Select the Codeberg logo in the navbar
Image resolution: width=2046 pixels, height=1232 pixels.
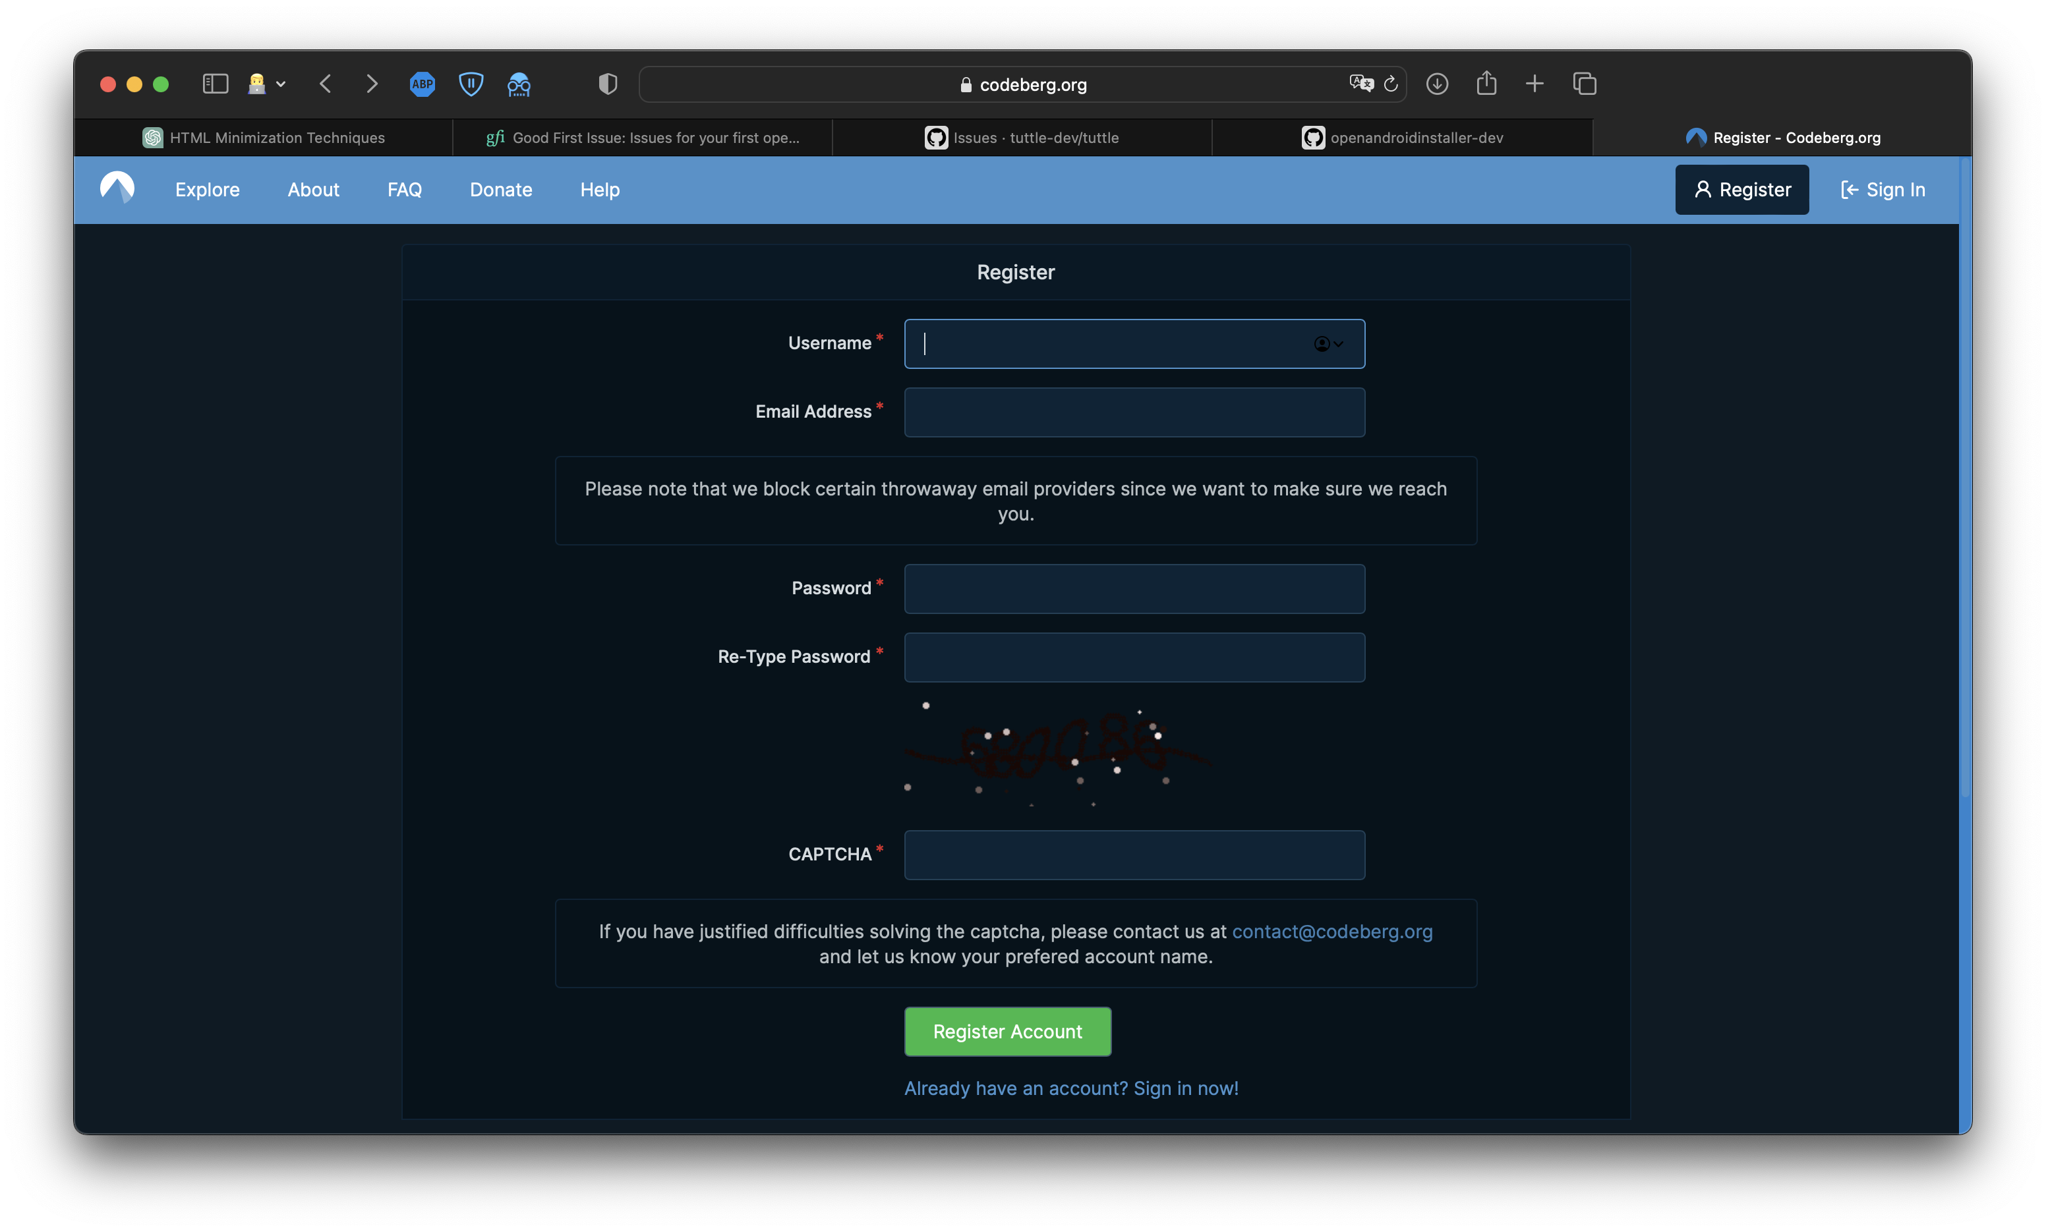click(x=118, y=188)
